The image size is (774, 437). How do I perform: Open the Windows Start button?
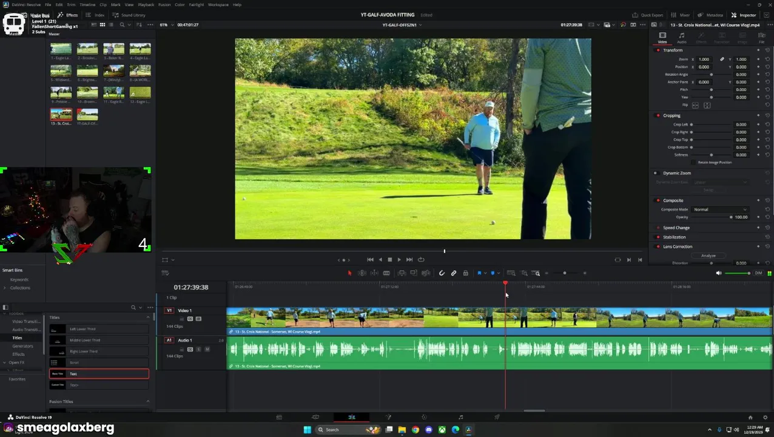pyautogui.click(x=307, y=430)
